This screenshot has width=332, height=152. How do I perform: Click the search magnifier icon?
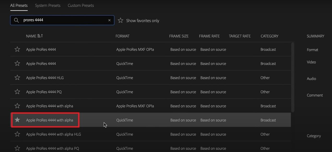click(x=16, y=20)
